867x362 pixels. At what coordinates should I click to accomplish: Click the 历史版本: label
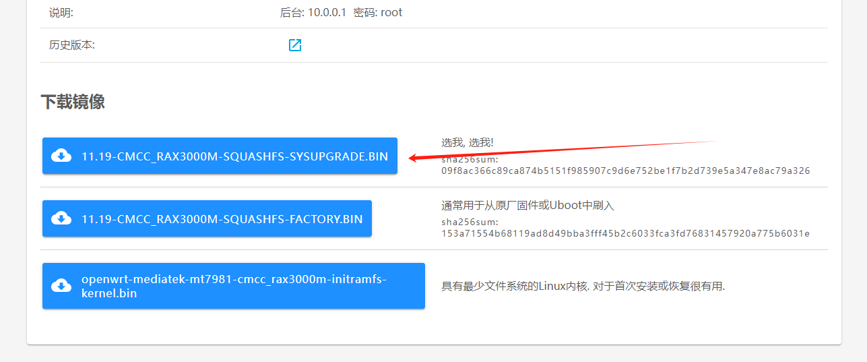point(72,45)
